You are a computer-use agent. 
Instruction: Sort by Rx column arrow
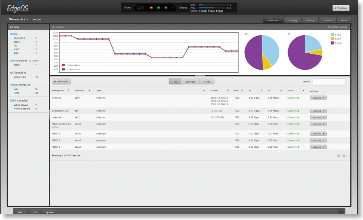point(281,91)
